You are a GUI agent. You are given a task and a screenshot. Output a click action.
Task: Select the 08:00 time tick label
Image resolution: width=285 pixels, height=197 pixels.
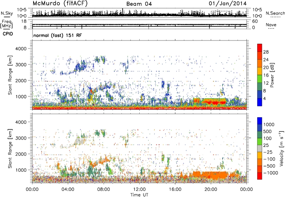104,190
